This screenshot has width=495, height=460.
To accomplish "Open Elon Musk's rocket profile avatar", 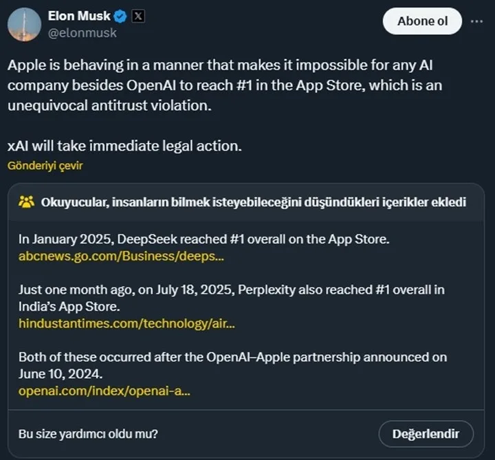I will click(24, 25).
